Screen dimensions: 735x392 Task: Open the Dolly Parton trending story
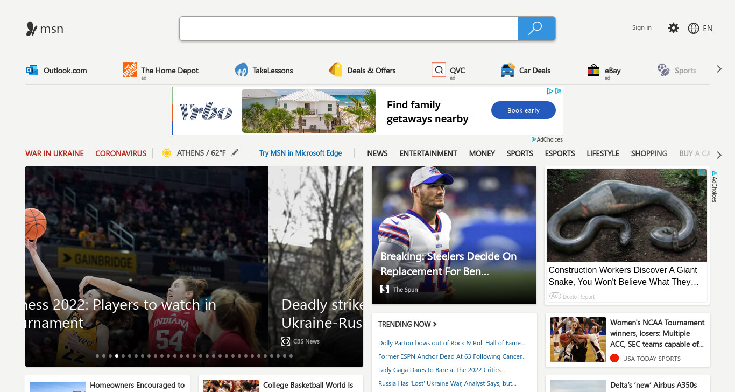click(451, 343)
